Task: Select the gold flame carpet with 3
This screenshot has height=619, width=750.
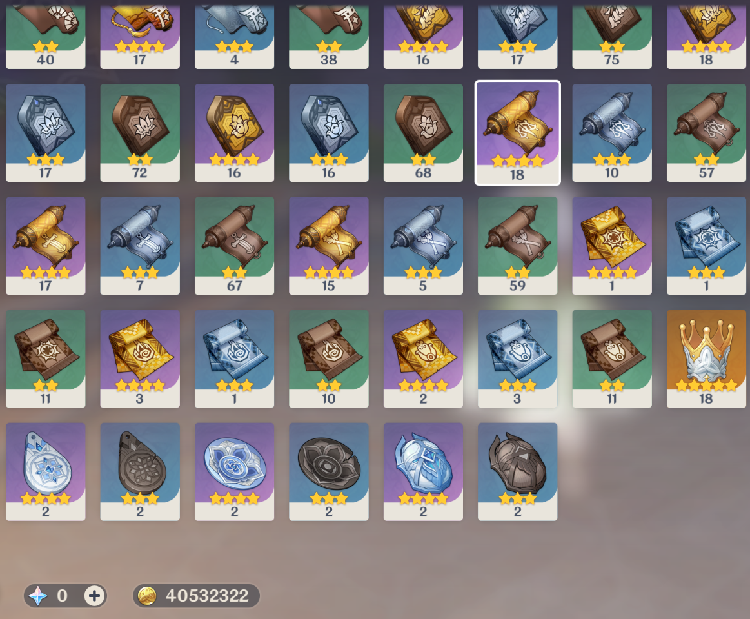Action: tap(140, 359)
